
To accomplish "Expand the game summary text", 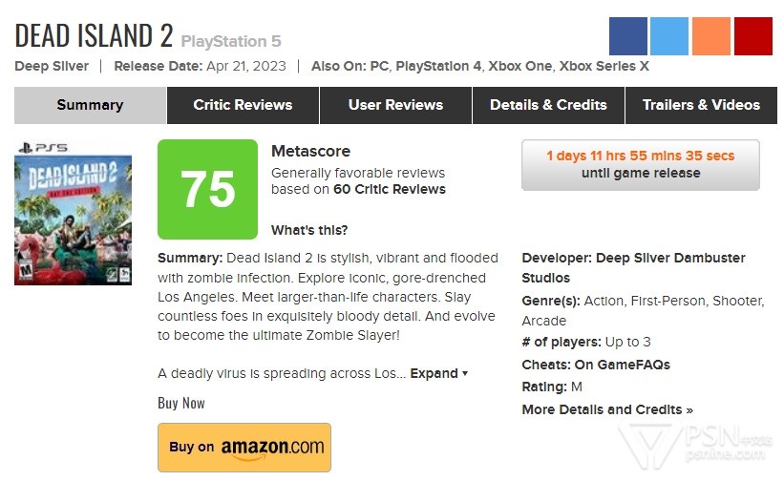I will pos(438,373).
